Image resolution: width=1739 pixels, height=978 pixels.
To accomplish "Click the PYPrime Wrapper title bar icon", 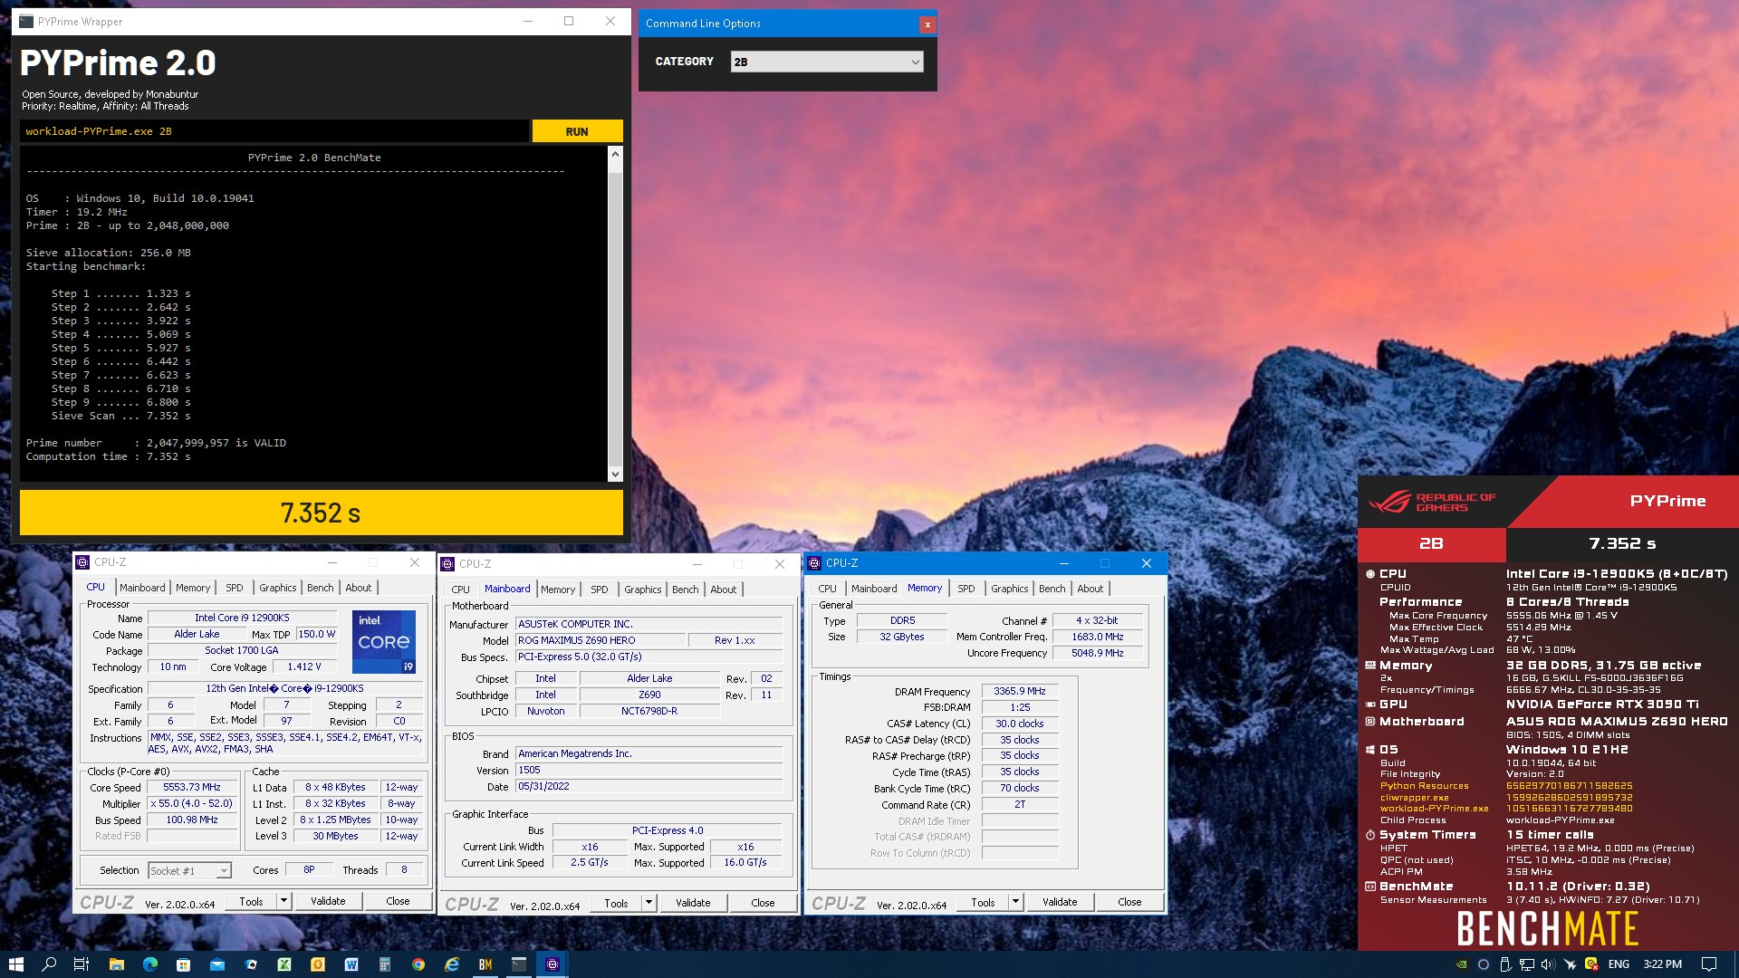I will [x=26, y=22].
